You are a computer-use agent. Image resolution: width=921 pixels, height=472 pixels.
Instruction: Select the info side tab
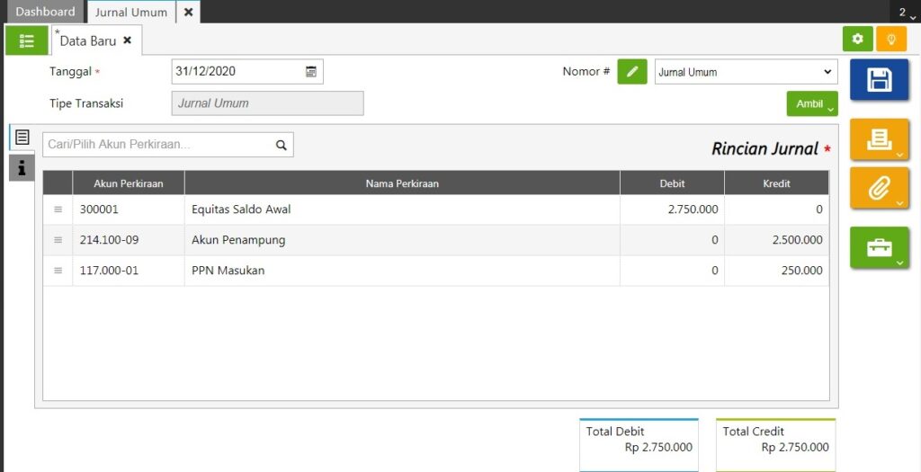pos(22,168)
